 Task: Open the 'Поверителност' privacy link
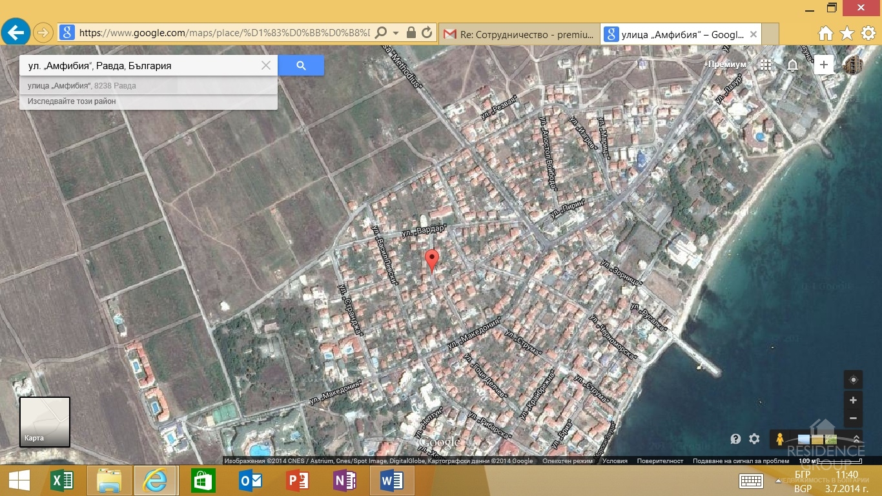pyautogui.click(x=660, y=461)
